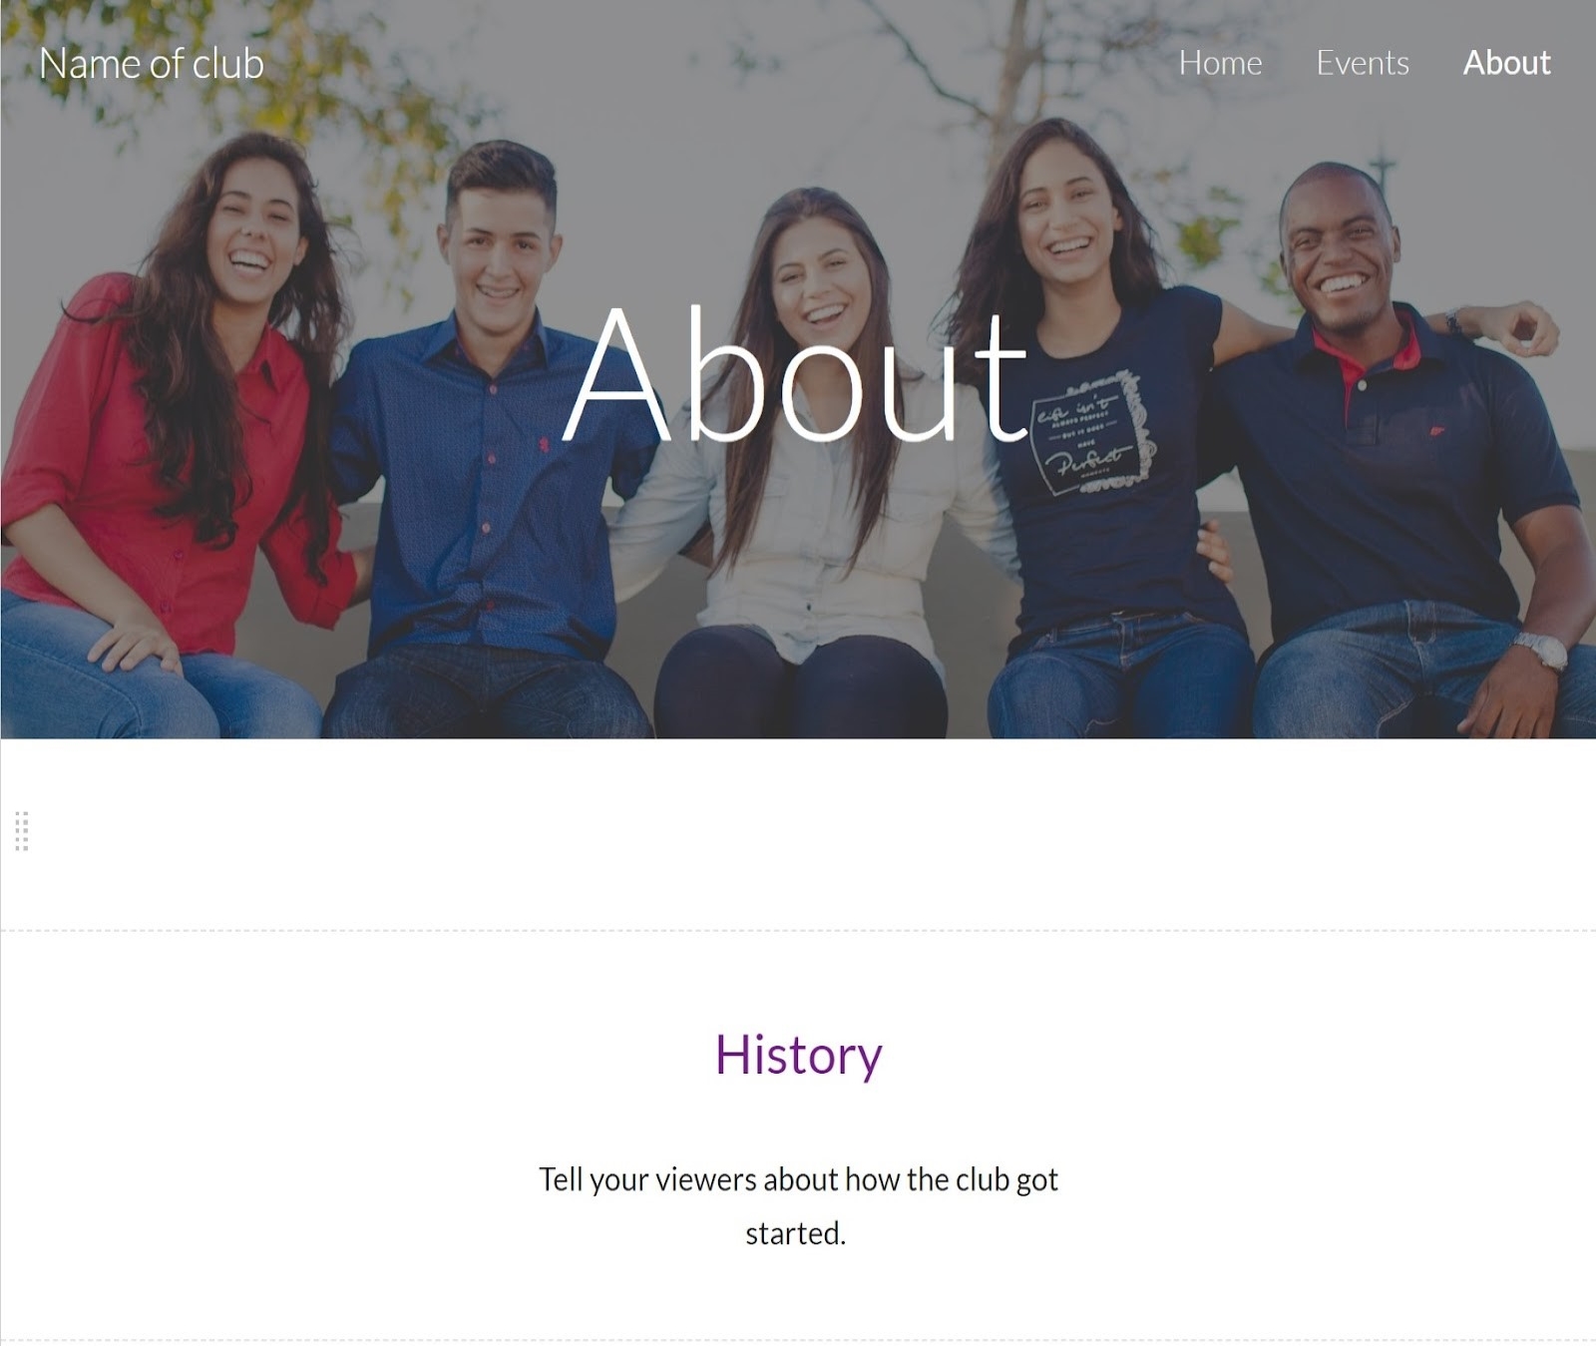Click the dashed divider above History section
This screenshot has height=1346, width=1596.
point(798,930)
